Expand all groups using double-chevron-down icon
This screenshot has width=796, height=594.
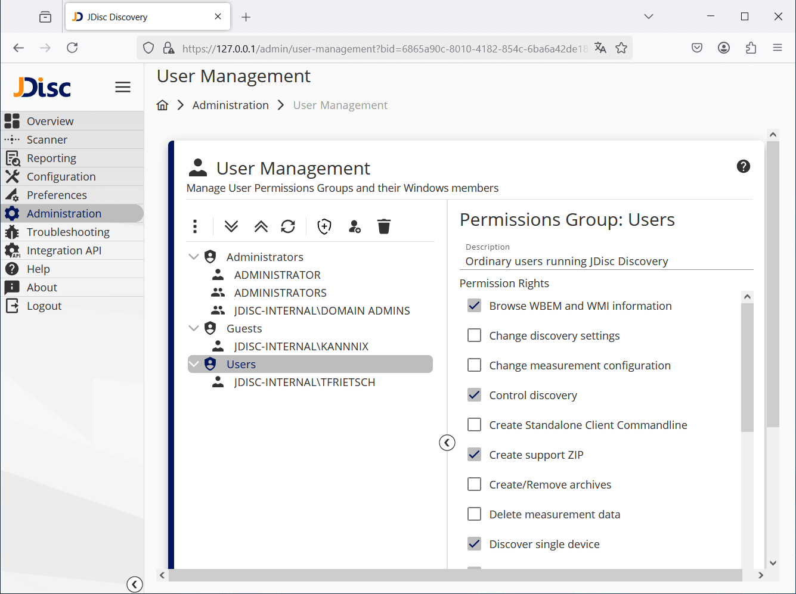click(x=231, y=226)
